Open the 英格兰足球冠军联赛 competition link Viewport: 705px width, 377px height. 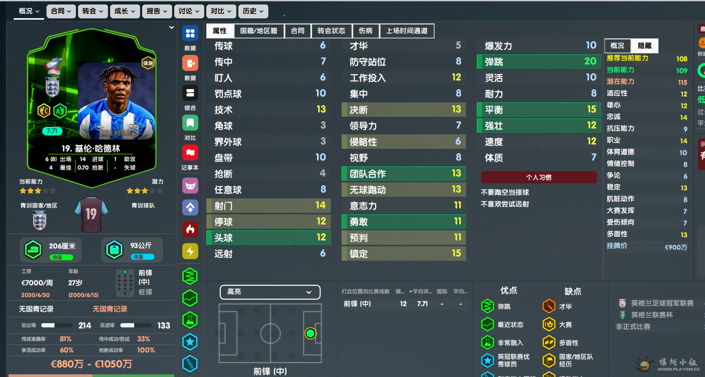click(x=662, y=303)
